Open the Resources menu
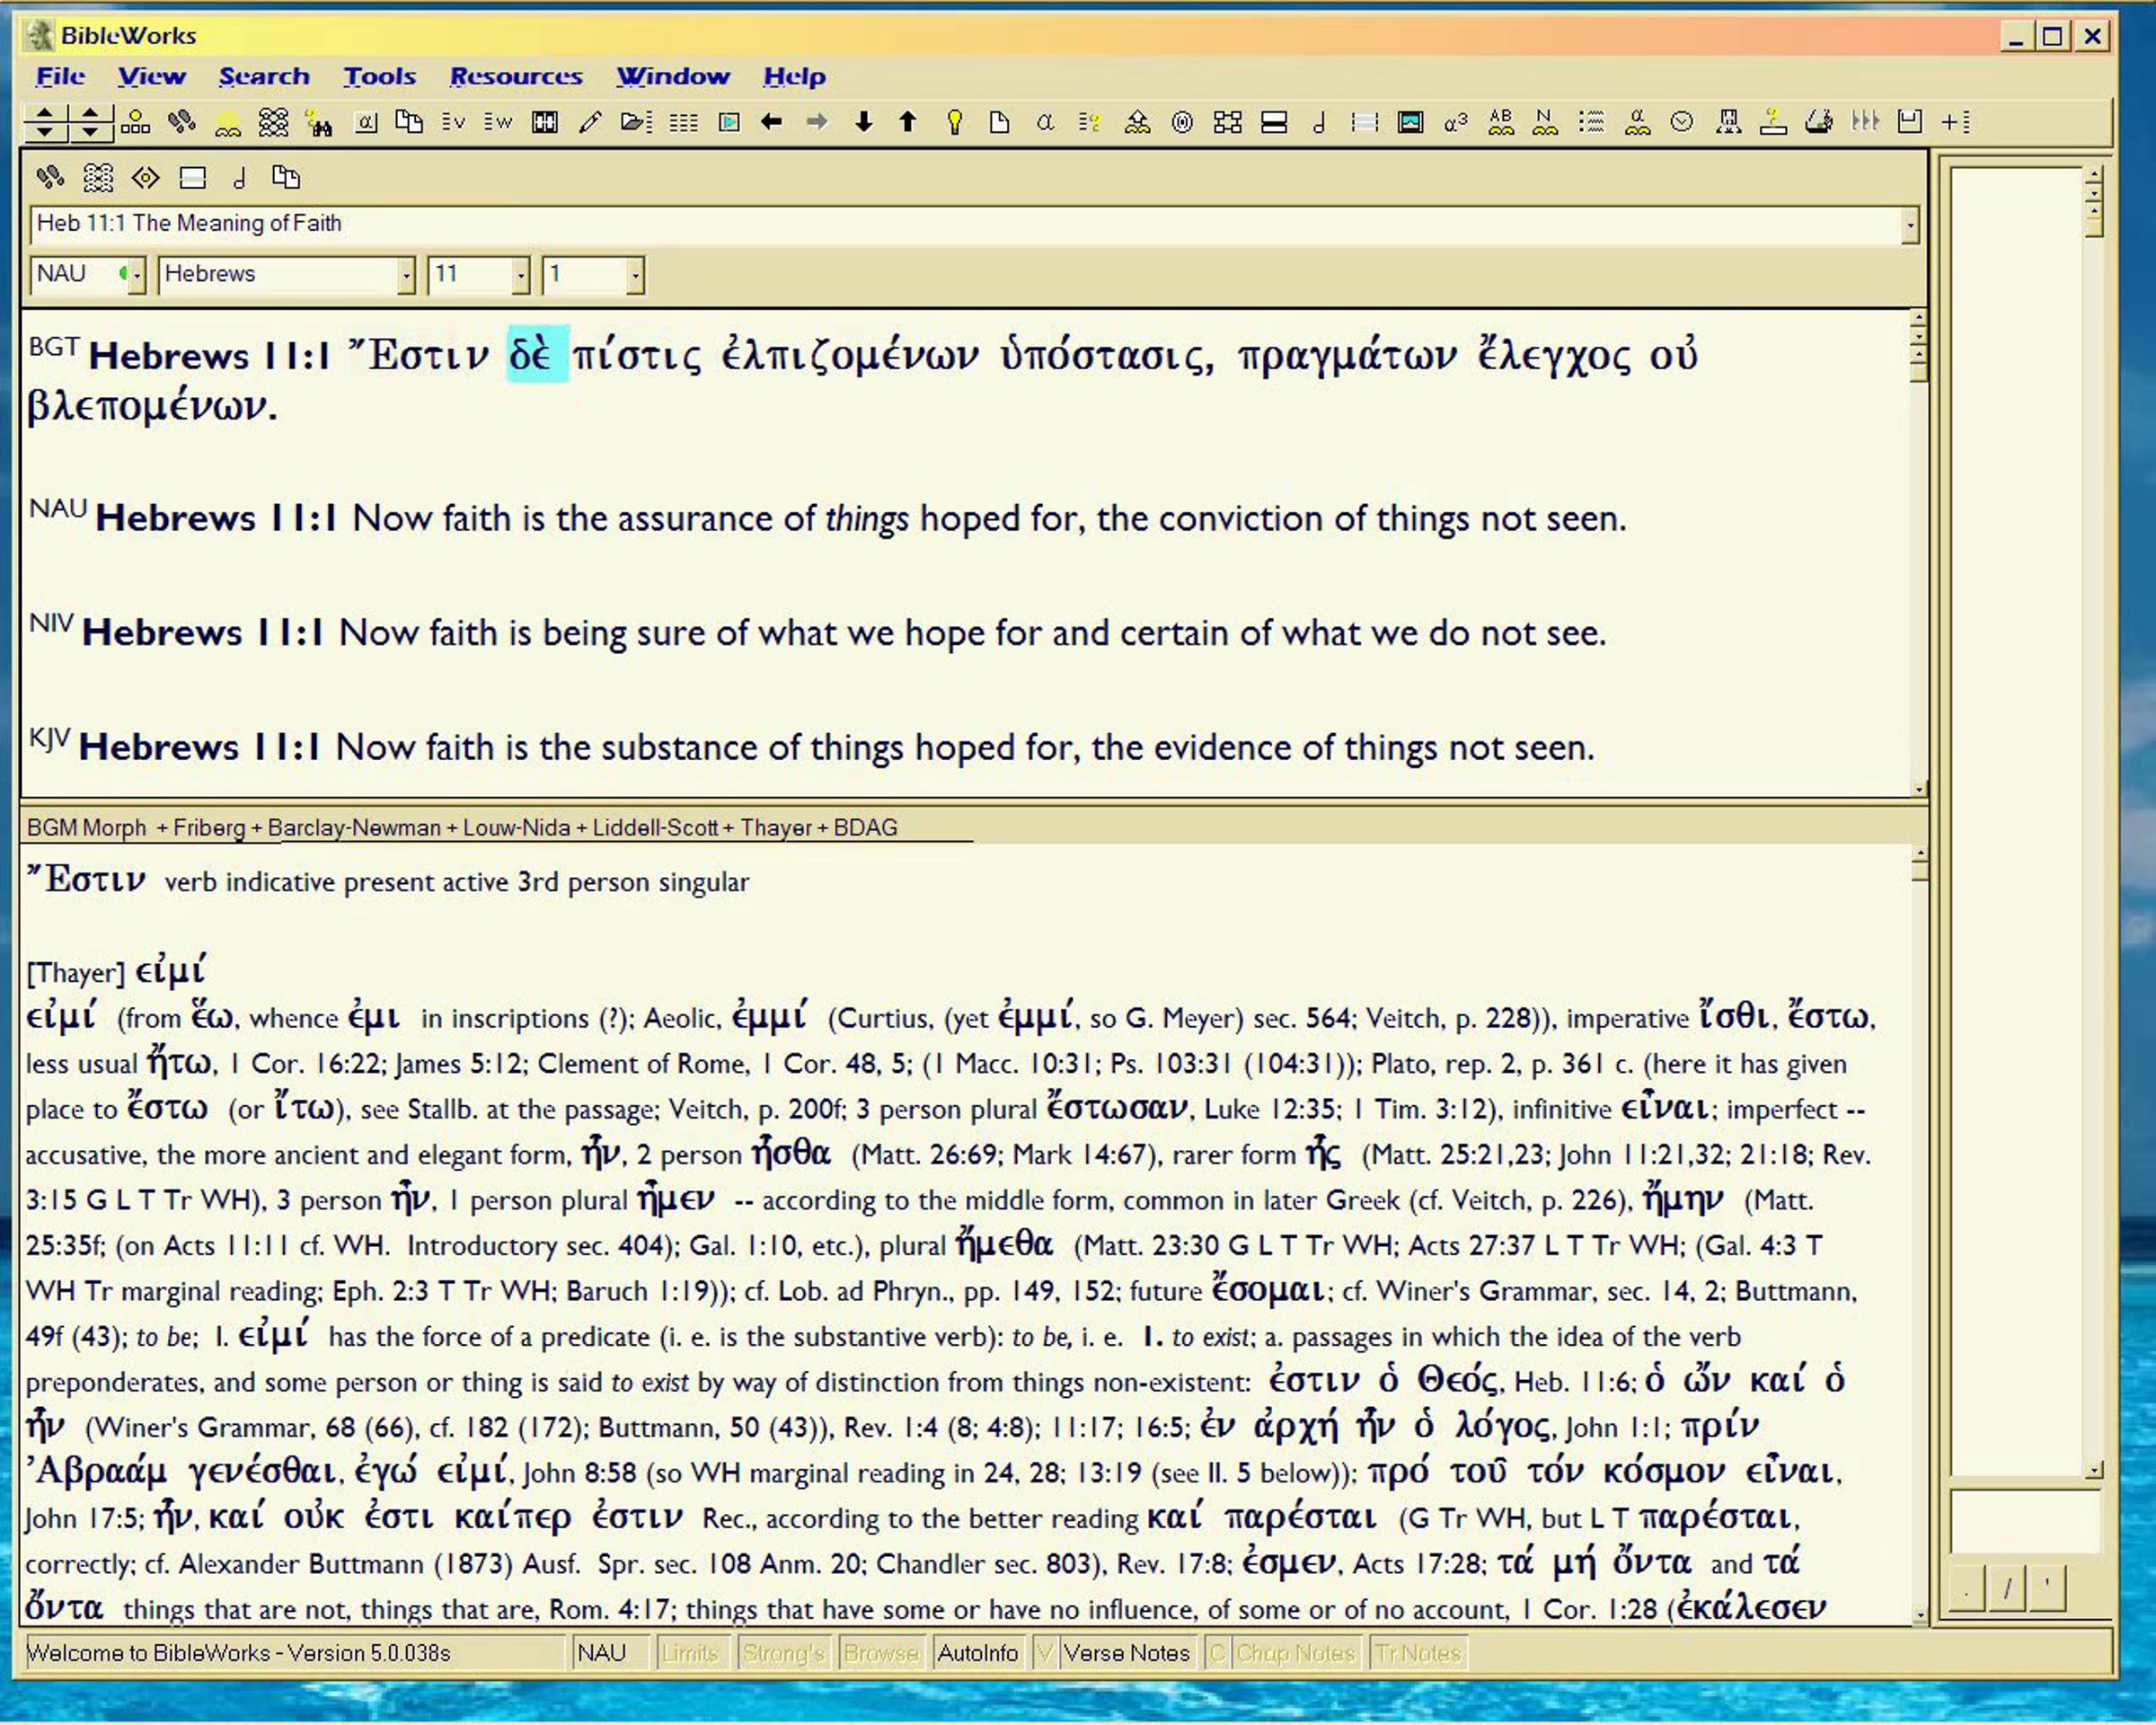Viewport: 2156px width, 1725px height. click(516, 76)
